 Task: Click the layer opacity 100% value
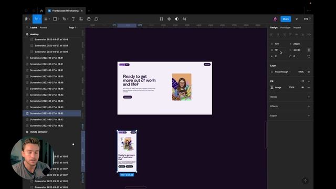[301, 72]
